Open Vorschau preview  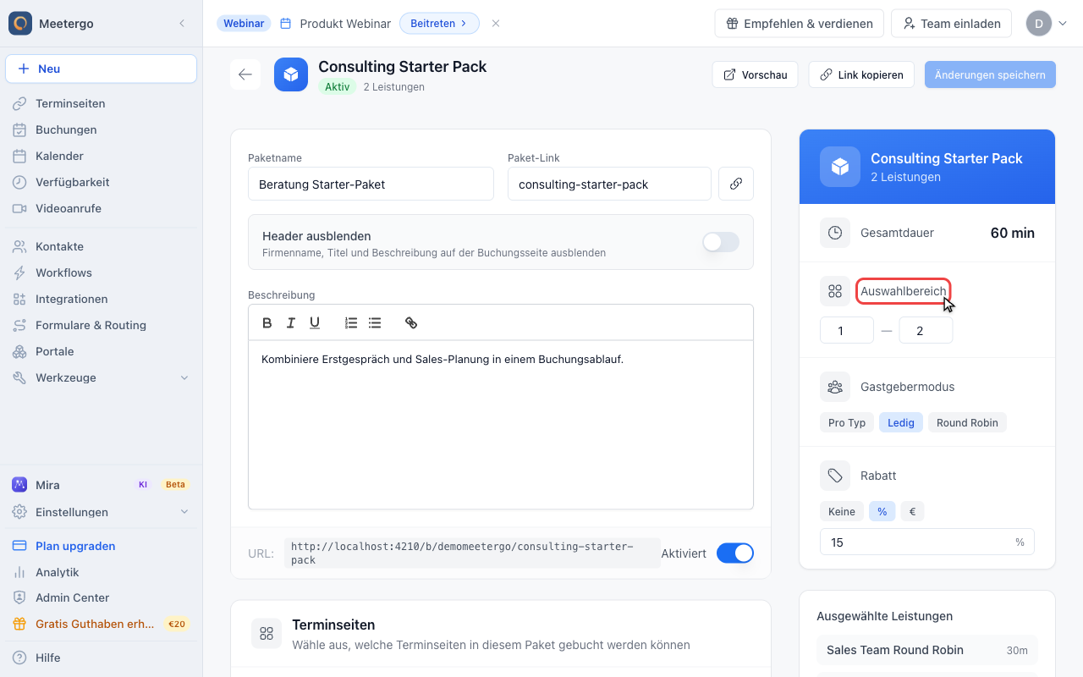pyautogui.click(x=756, y=74)
